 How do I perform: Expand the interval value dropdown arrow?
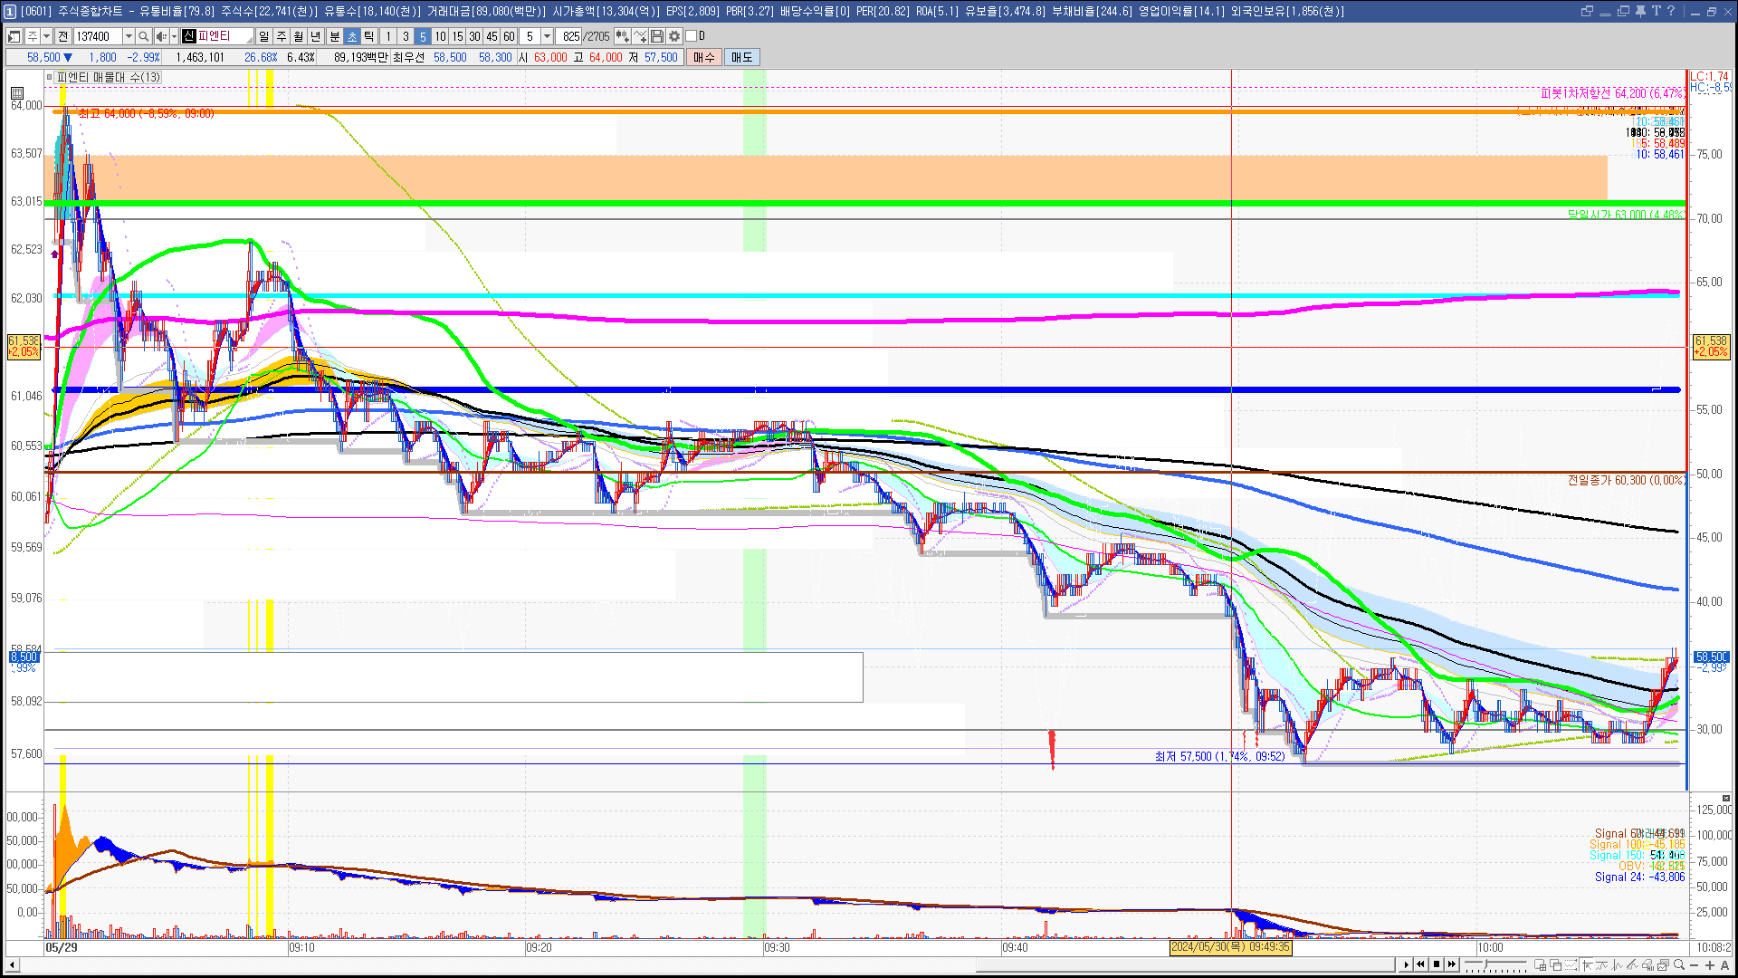click(547, 36)
